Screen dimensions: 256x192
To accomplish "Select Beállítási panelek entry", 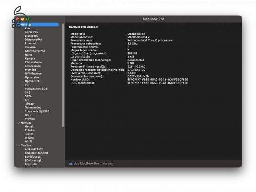I will point(36,153).
